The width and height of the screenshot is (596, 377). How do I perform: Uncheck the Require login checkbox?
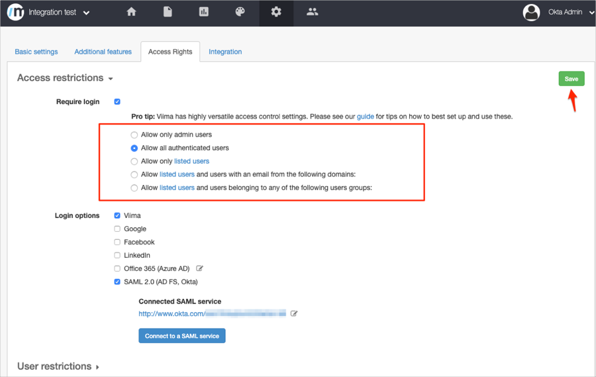click(117, 101)
